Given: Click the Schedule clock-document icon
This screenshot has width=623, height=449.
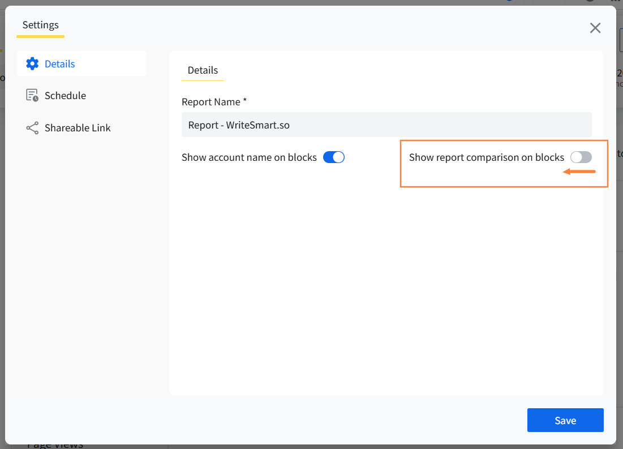Looking at the screenshot, I should pos(32,96).
